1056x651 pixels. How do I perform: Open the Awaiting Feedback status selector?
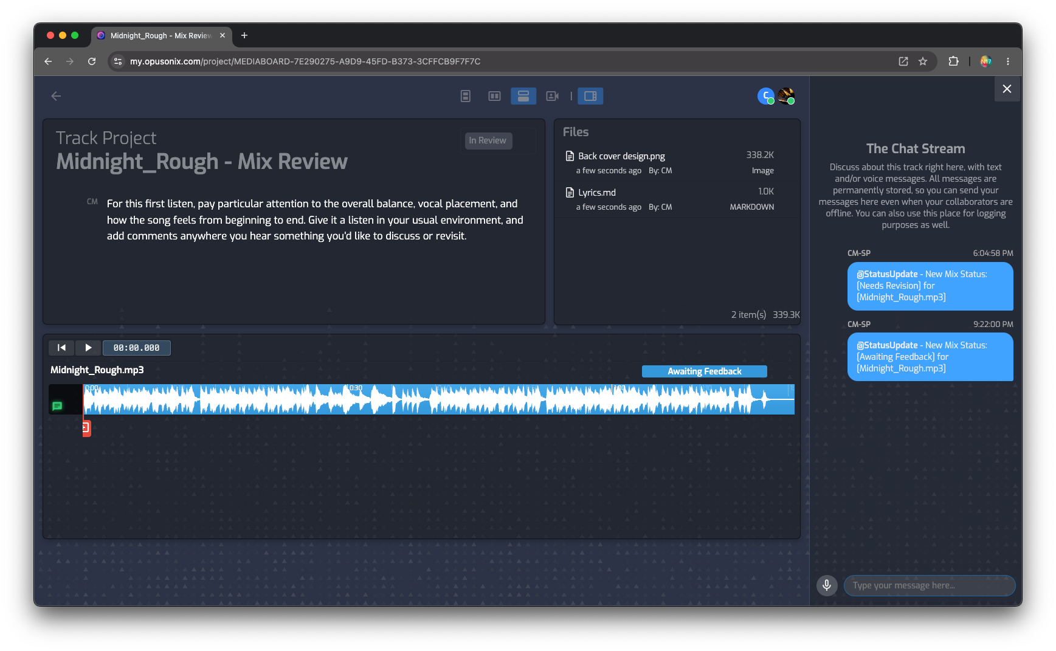tap(704, 371)
